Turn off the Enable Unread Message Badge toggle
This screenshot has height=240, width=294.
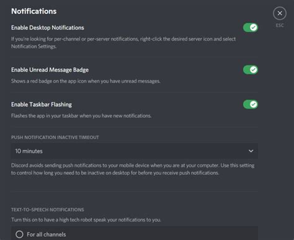tap(251, 69)
